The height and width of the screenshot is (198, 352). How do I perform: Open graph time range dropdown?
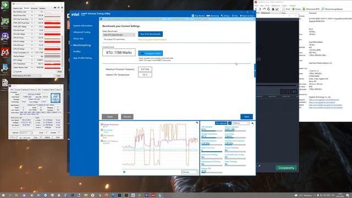click(189, 172)
